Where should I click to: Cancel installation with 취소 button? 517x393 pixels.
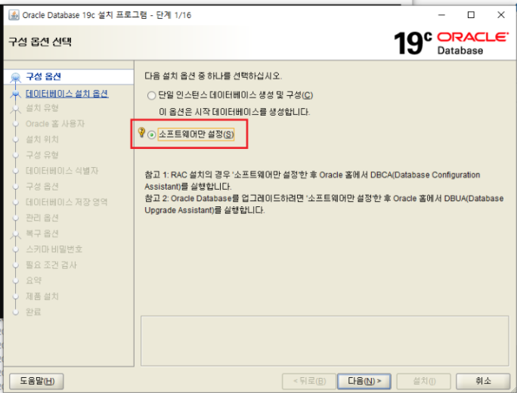click(483, 381)
